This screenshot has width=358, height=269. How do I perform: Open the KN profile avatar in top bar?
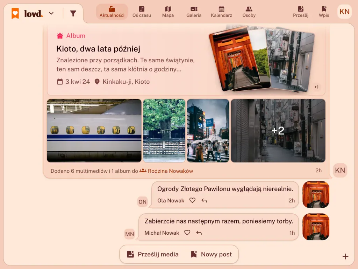pos(344,12)
